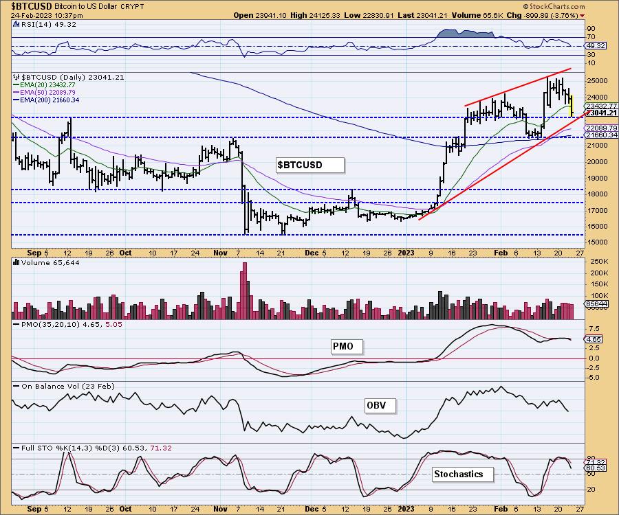Click the StockCharts.com watermark text
Image resolution: width=619 pixels, height=515 pixels.
tap(554, 6)
